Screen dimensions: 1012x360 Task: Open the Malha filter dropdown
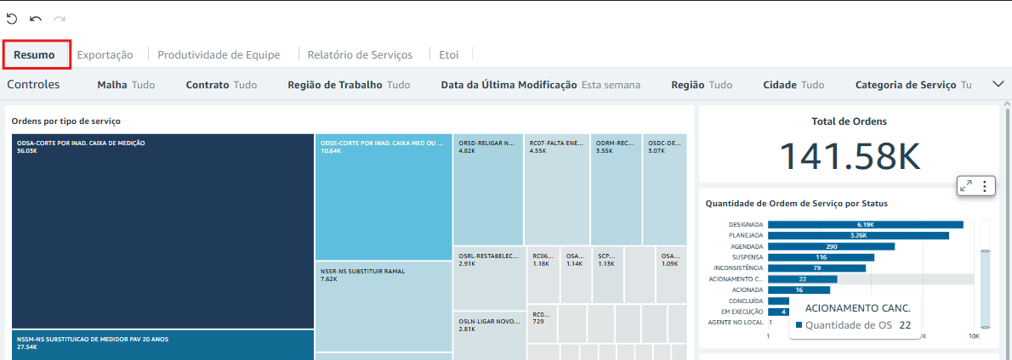pos(126,85)
